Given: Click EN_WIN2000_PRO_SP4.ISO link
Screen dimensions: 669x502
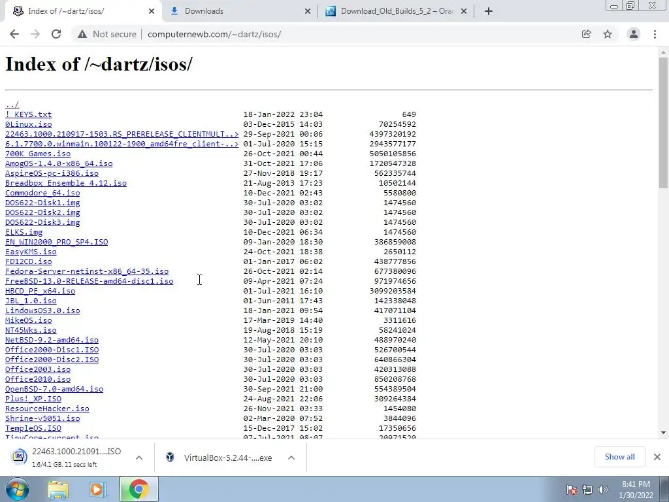Looking at the screenshot, I should [x=57, y=242].
